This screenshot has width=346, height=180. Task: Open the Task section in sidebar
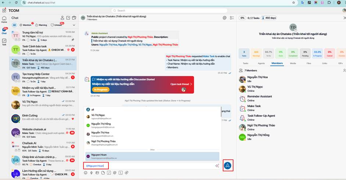click(x=4, y=42)
